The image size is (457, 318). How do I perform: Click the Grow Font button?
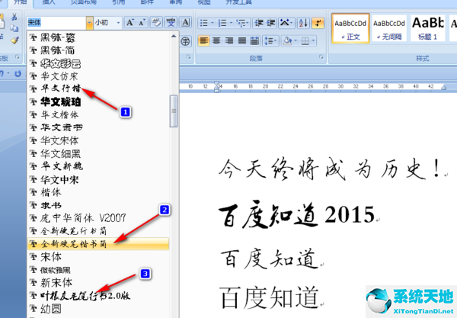coord(130,22)
